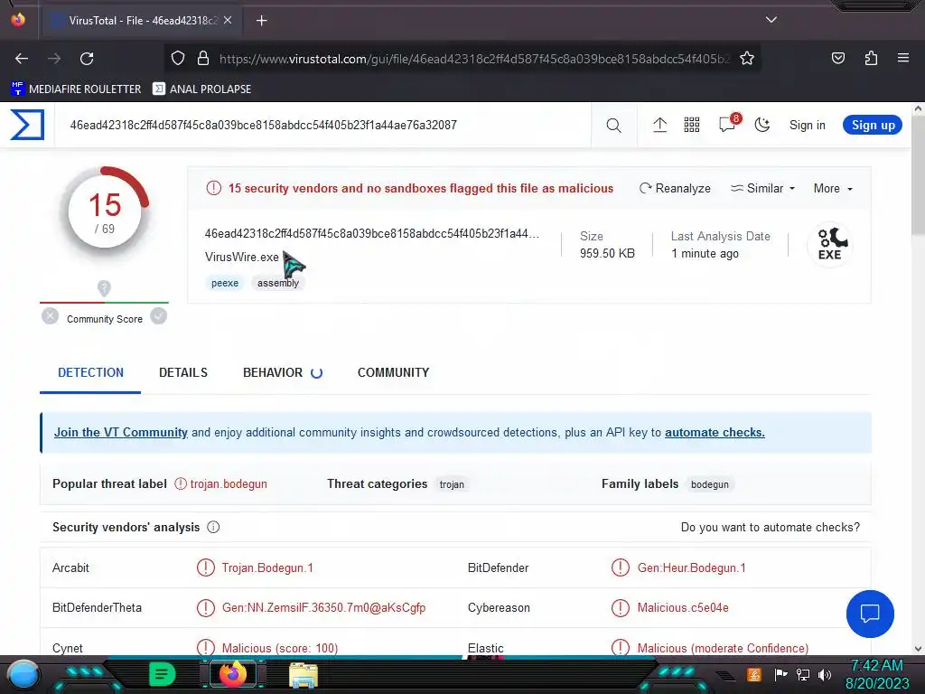Click the community score question marker
Screen dimensions: 925x694
click(x=104, y=288)
